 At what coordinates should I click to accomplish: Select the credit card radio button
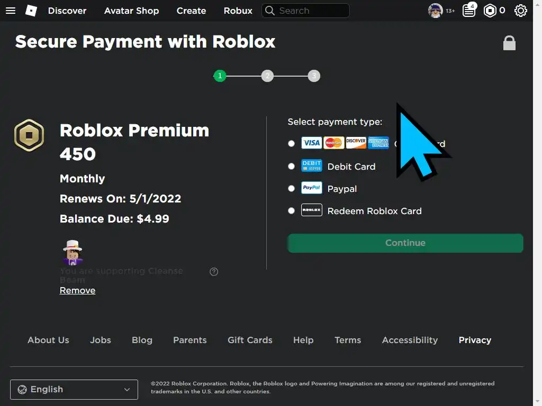292,144
